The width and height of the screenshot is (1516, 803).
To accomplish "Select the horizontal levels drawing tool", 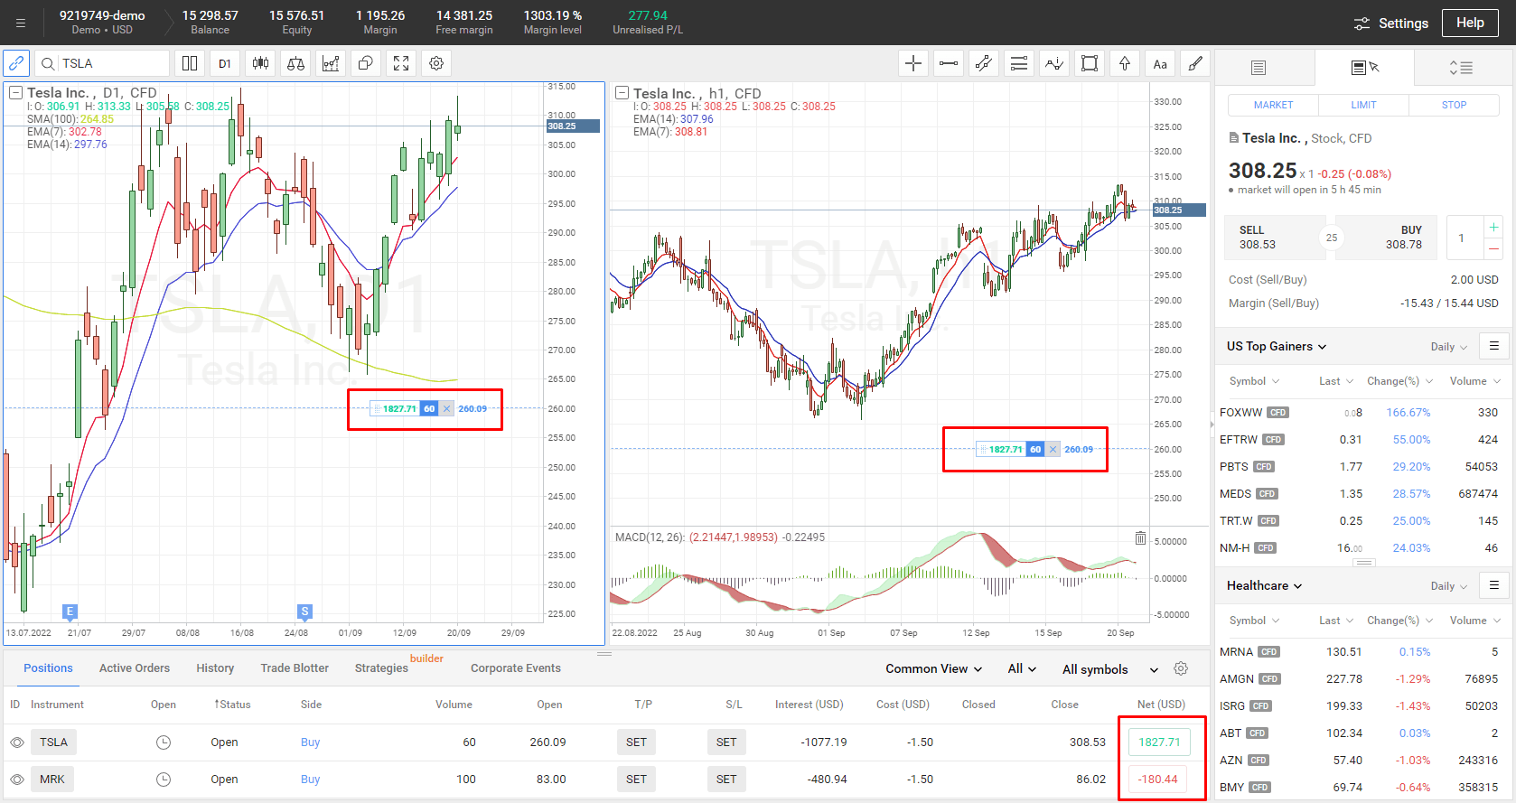I will [1019, 63].
